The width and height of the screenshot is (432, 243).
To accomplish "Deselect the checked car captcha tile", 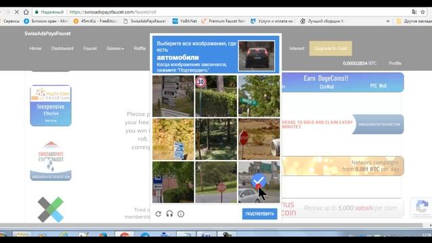I will 259,182.
